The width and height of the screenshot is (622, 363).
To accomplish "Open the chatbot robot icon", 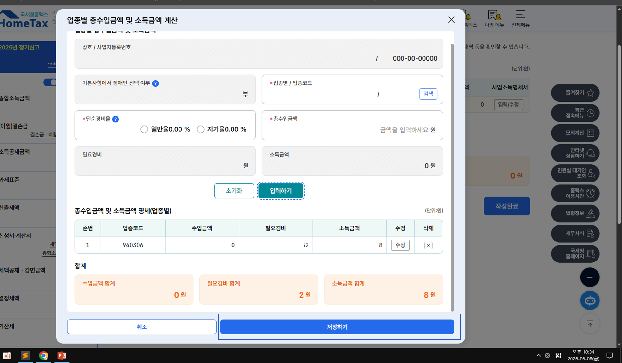I will point(590,300).
